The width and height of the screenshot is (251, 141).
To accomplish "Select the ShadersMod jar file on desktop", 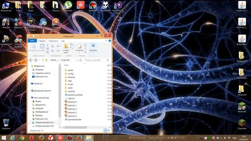I will (x=242, y=40).
